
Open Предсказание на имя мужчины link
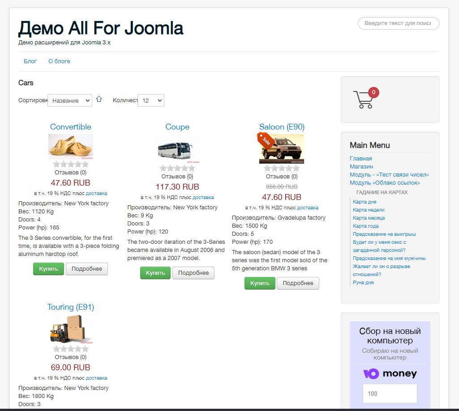tap(389, 258)
